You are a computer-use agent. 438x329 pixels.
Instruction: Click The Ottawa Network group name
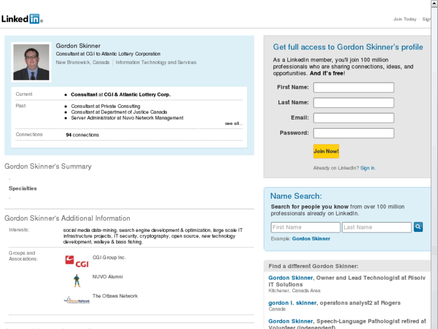[x=115, y=296]
